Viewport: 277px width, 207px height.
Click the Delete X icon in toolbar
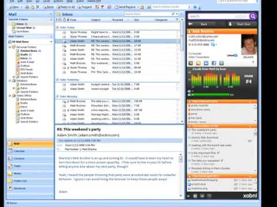click(x=38, y=7)
